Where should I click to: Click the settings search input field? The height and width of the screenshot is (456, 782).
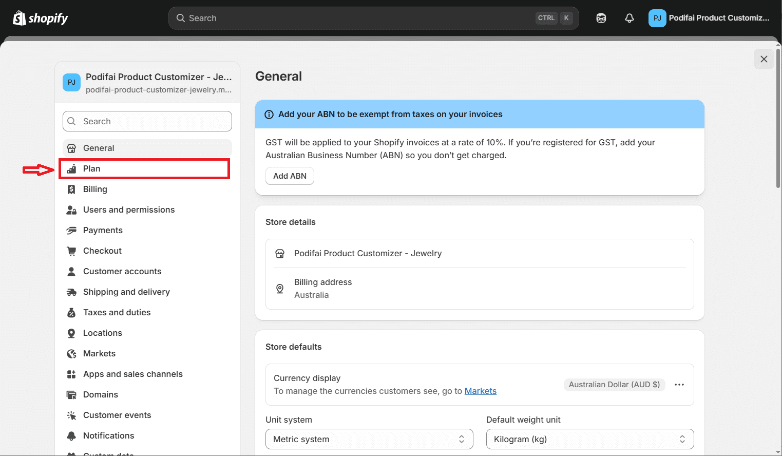click(147, 121)
